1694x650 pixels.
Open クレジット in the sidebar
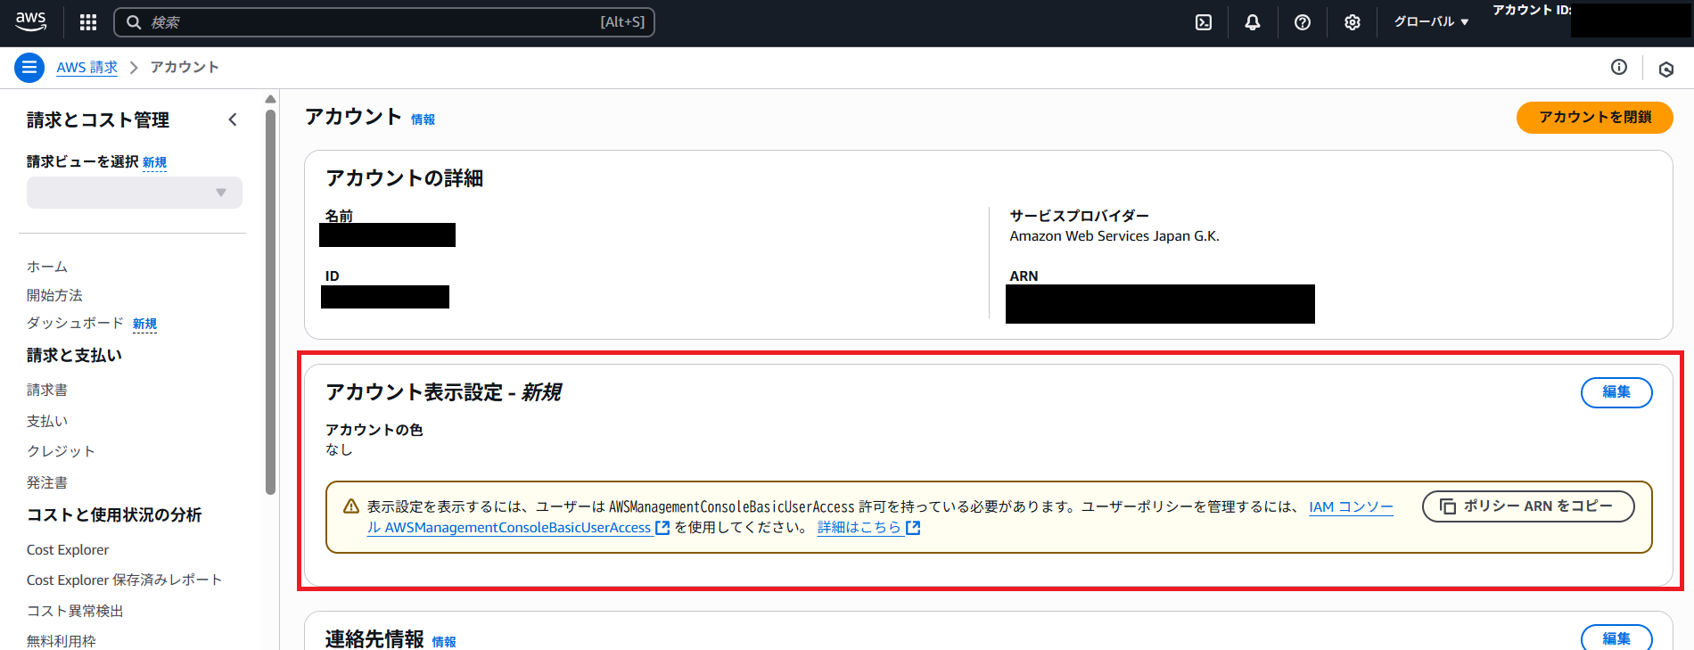click(61, 451)
